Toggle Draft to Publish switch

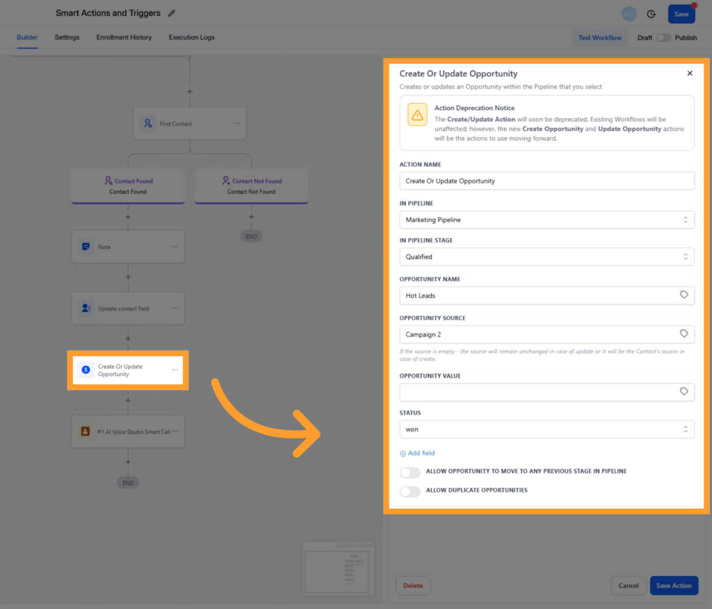click(663, 38)
